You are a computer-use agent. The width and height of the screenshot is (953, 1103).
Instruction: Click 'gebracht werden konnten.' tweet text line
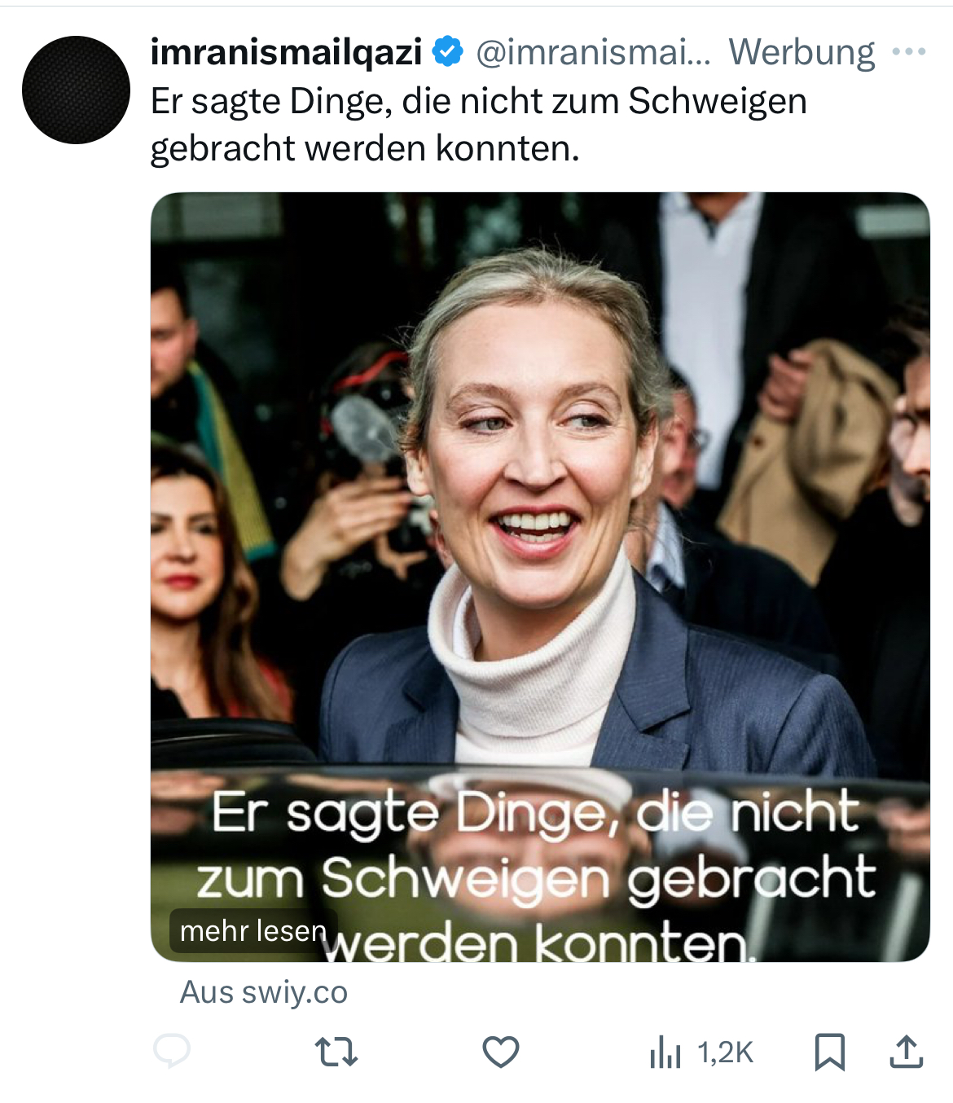365,148
